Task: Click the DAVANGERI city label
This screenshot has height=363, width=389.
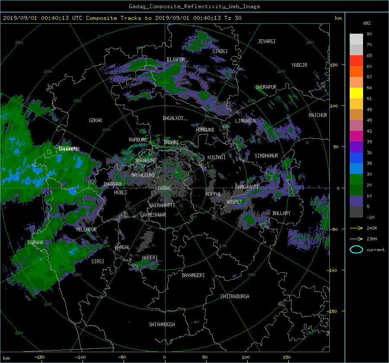Action: tap(193, 275)
